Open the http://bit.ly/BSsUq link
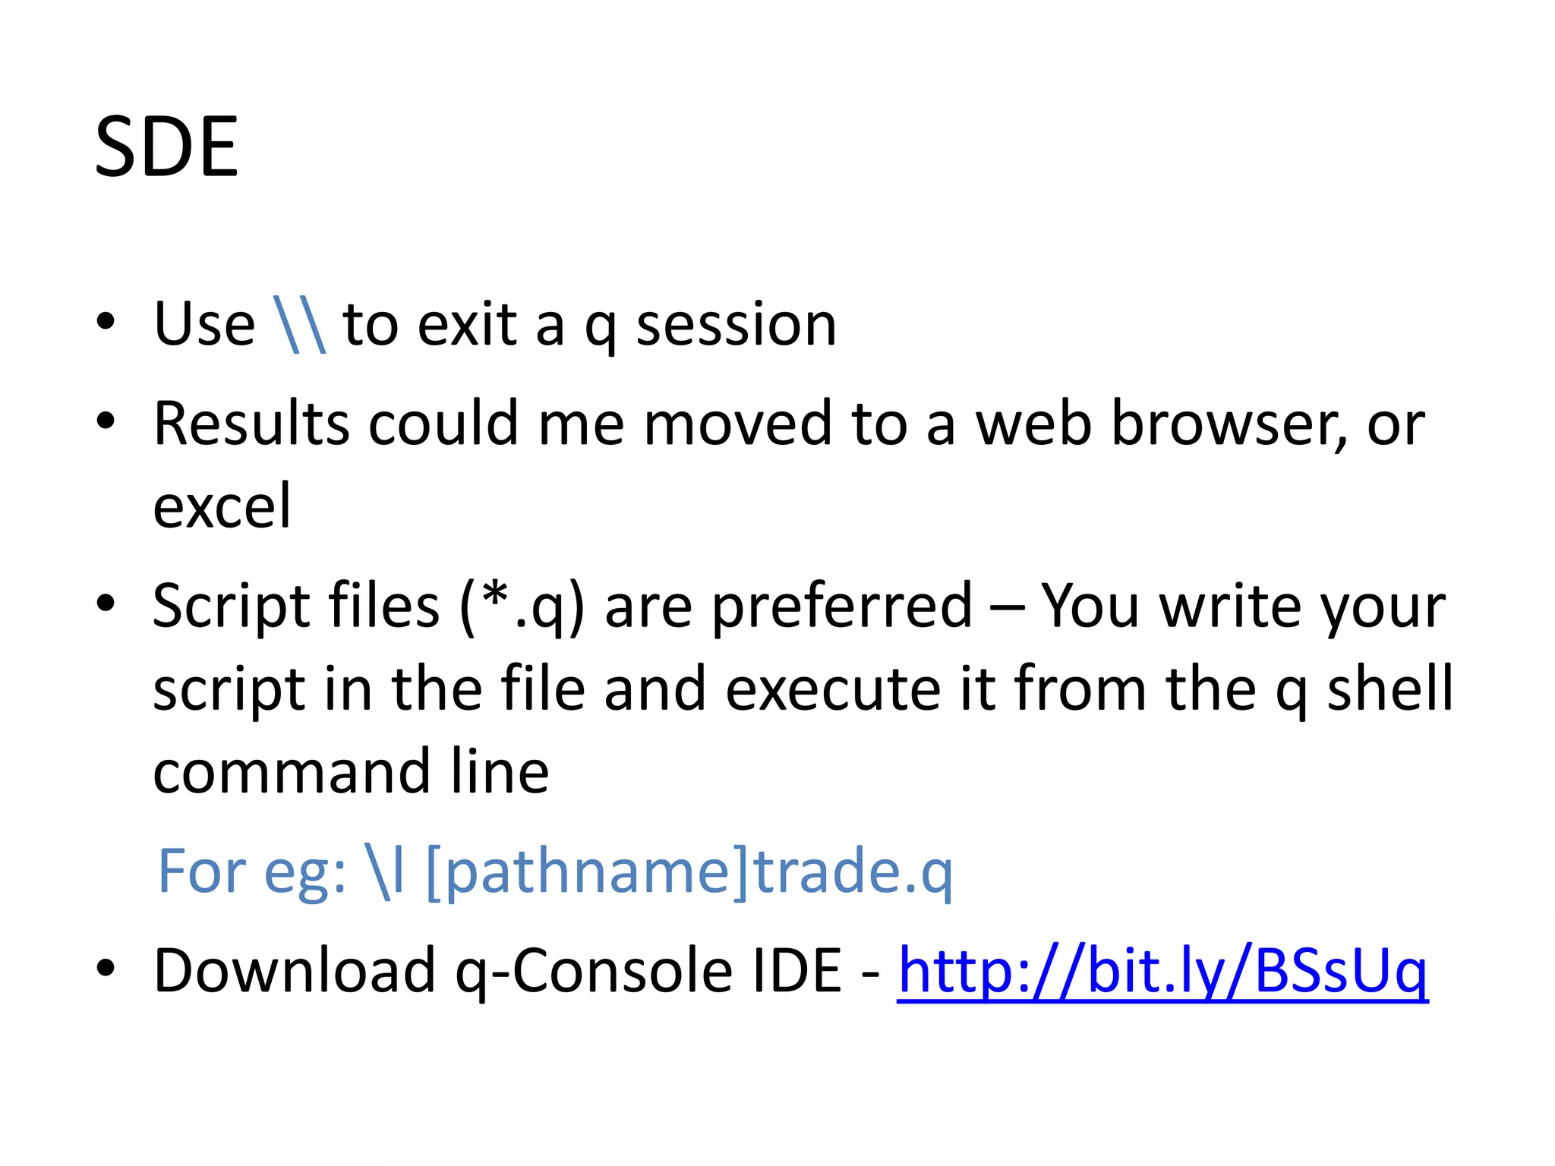Image resolution: width=1555 pixels, height=1166 pixels. (x=1162, y=972)
